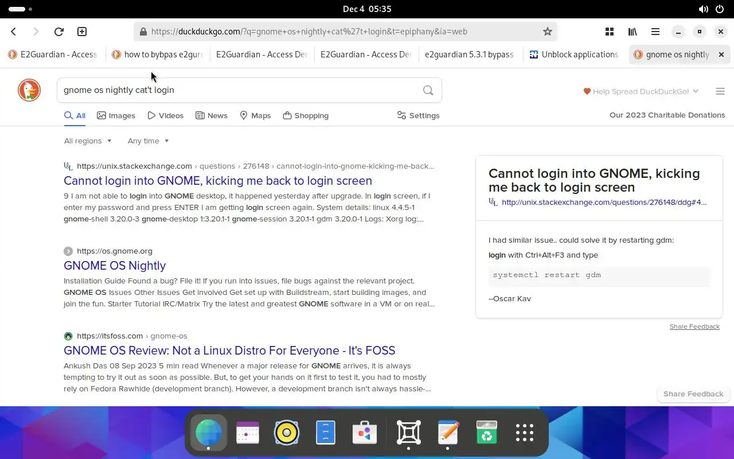Open the Text Editor from dock
The height and width of the screenshot is (459, 734).
pos(448,433)
